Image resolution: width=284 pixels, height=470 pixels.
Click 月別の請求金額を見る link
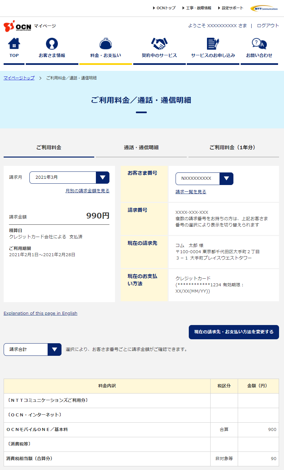[88, 191]
